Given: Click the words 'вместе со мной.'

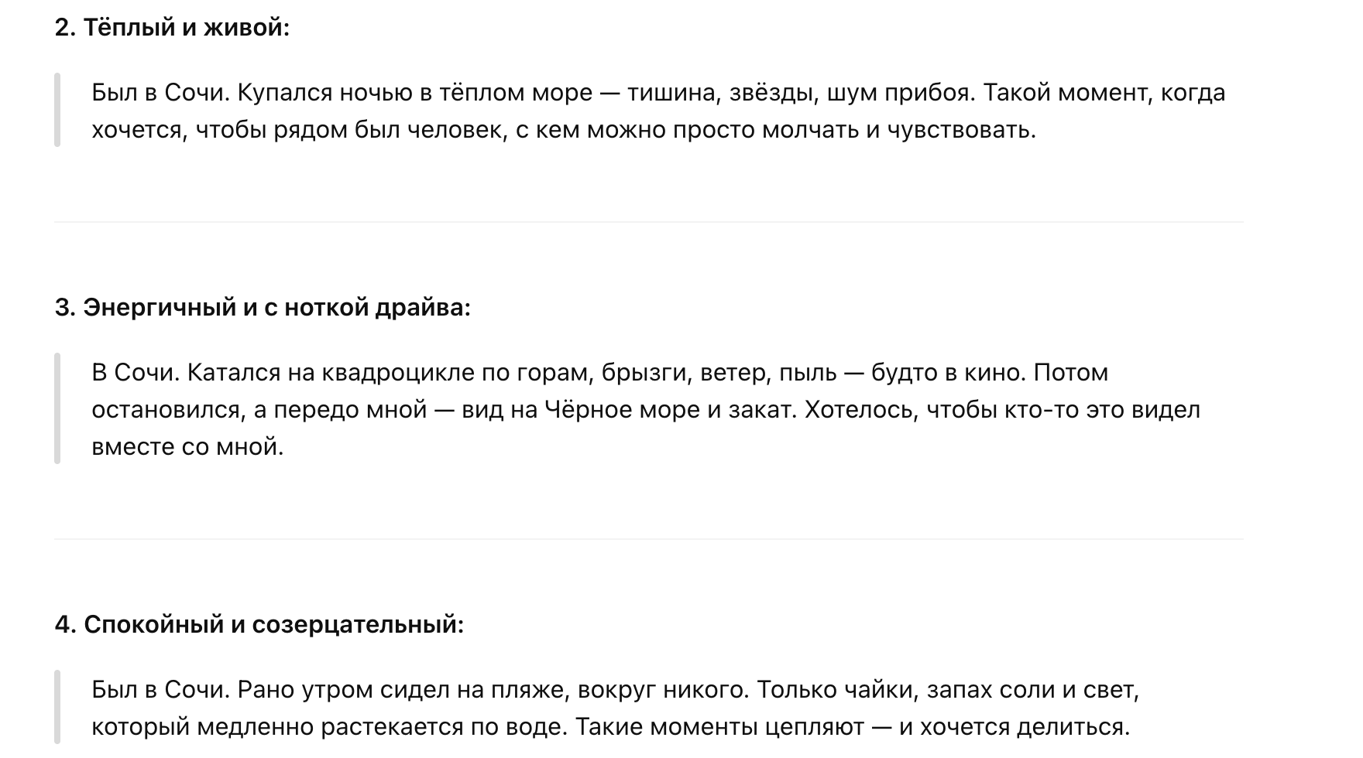Looking at the screenshot, I should coord(187,447).
